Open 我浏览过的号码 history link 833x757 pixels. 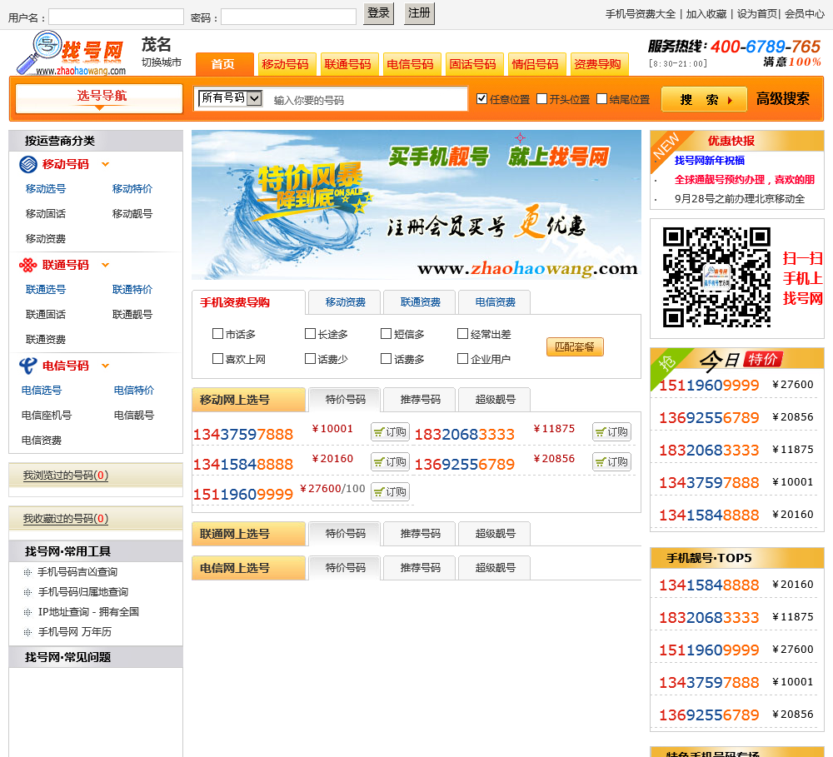click(x=66, y=475)
